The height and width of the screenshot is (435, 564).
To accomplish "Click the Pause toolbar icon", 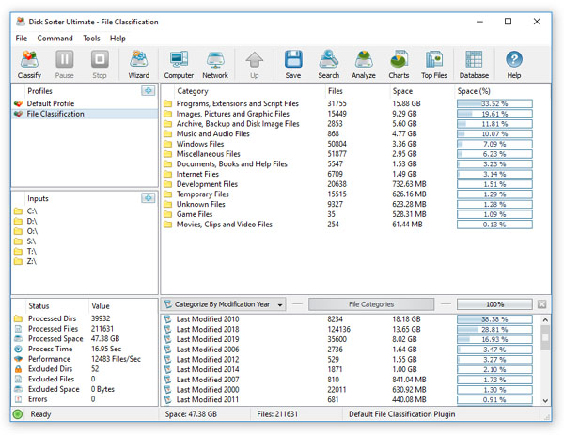I will [x=65, y=64].
